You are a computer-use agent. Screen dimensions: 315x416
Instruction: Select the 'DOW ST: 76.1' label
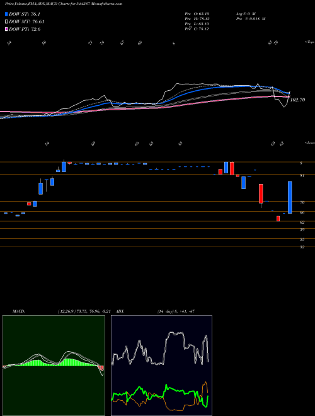(25, 14)
